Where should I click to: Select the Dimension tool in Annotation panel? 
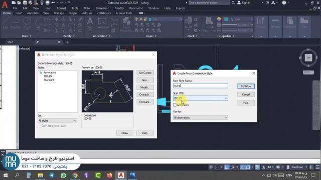102,23
